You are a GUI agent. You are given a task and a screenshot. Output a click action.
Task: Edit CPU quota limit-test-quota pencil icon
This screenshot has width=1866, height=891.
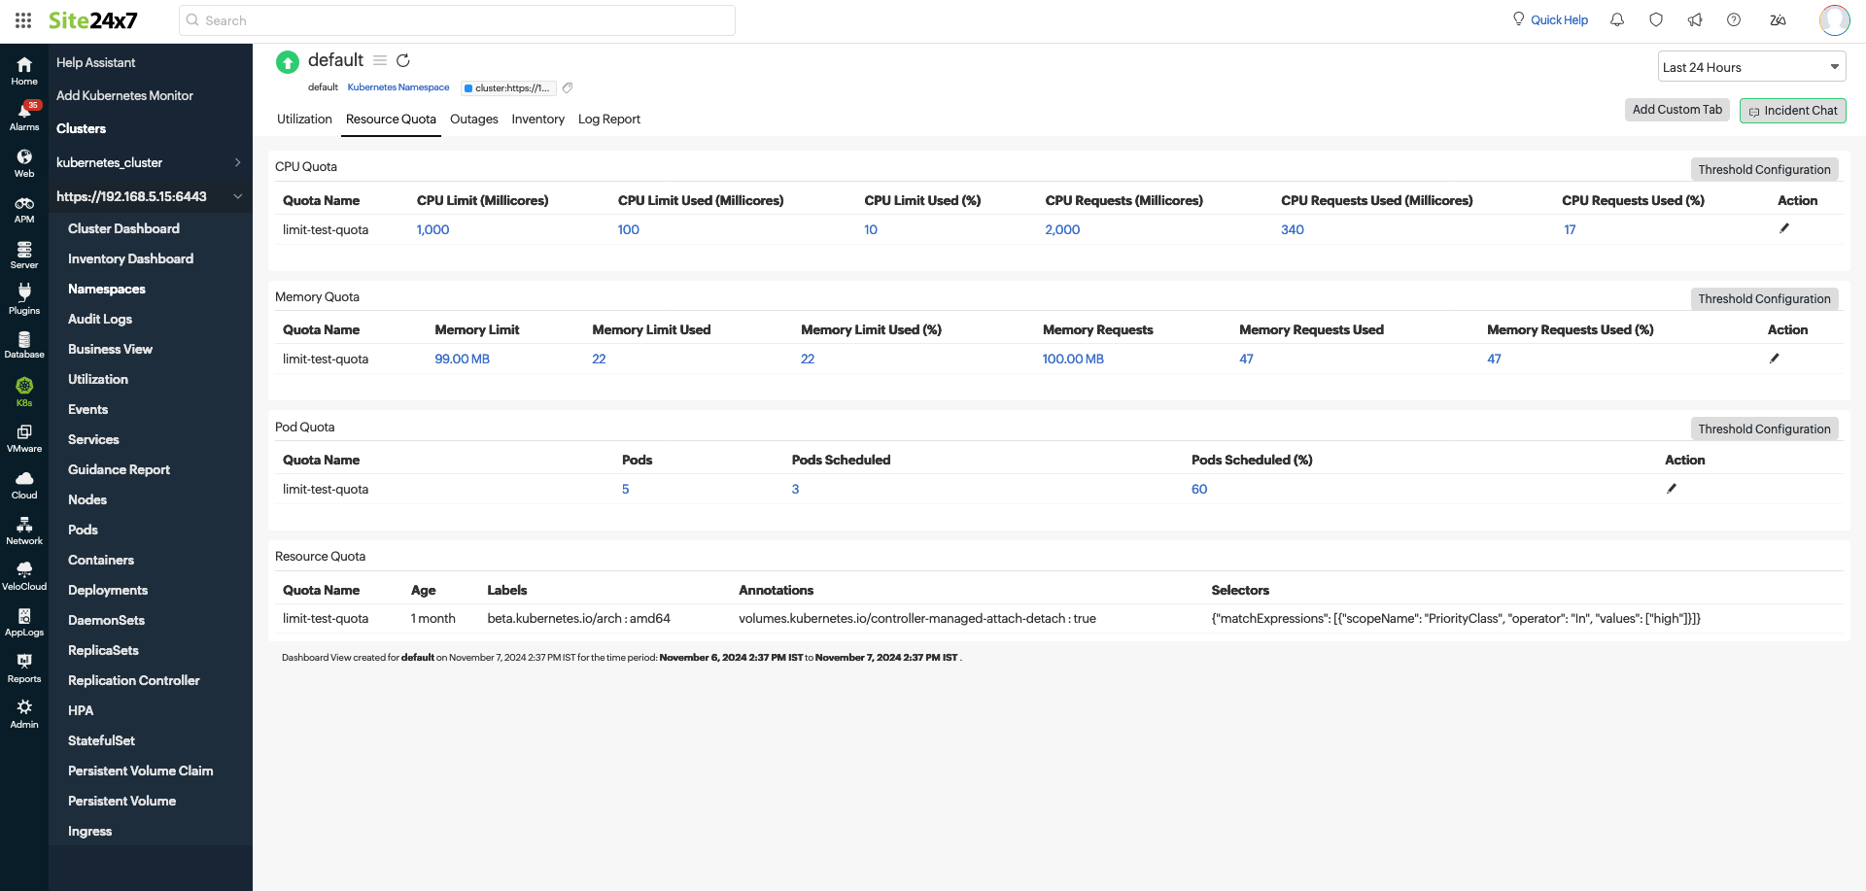pyautogui.click(x=1784, y=228)
